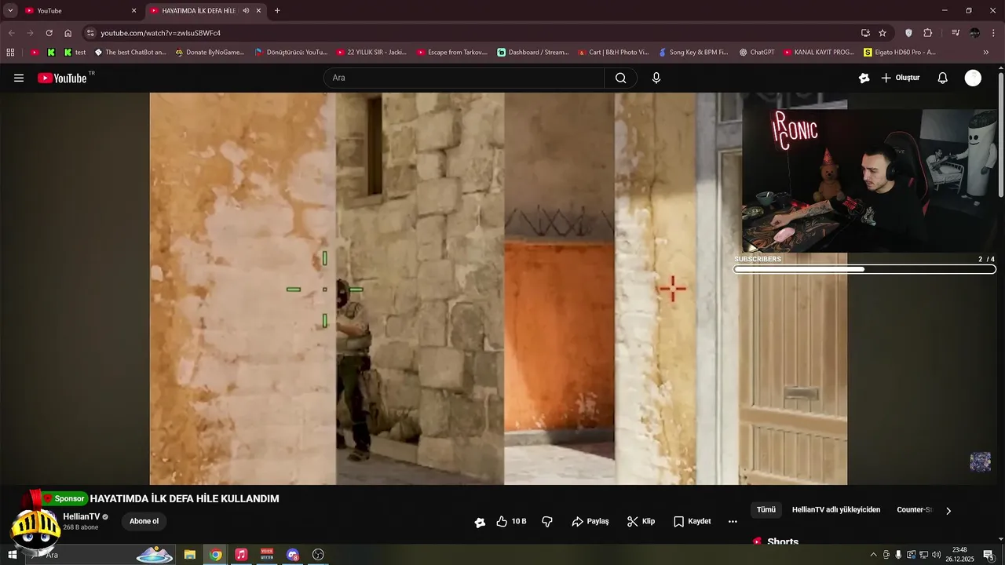Viewport: 1005px width, 565px height.
Task: Share the video with Paylaş
Action: 590,521
